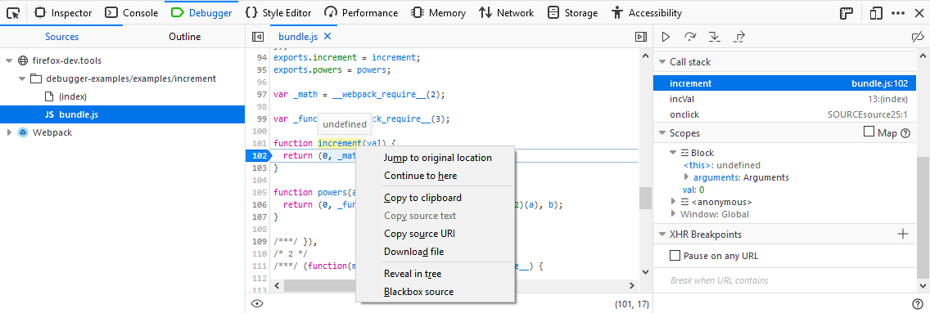Viewport: 930px width, 313px height.
Task: Resume script execution
Action: pyautogui.click(x=666, y=37)
